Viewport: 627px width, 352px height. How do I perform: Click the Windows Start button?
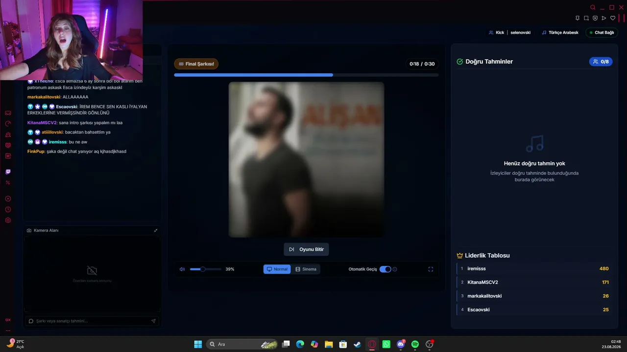pyautogui.click(x=198, y=344)
